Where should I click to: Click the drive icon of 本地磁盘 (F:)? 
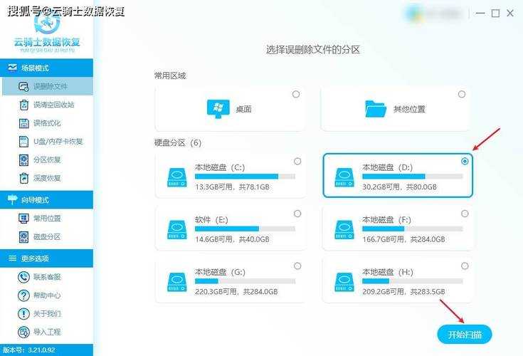tap(344, 229)
